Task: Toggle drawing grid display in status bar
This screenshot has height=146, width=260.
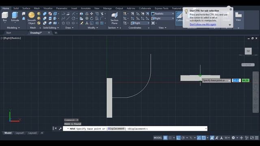Action: [x=165, y=138]
